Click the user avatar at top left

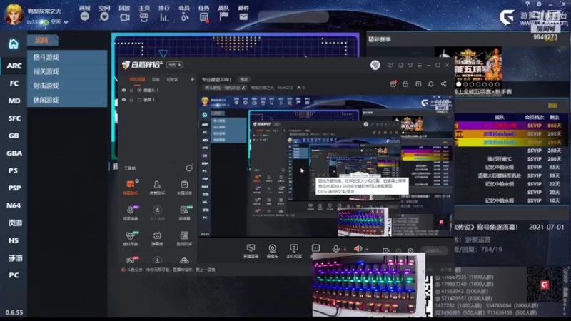coord(14,14)
